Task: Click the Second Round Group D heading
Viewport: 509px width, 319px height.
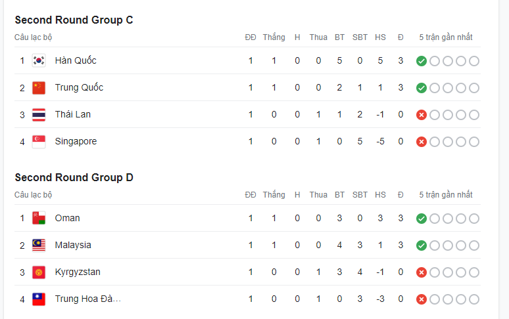Action: pyautogui.click(x=74, y=177)
